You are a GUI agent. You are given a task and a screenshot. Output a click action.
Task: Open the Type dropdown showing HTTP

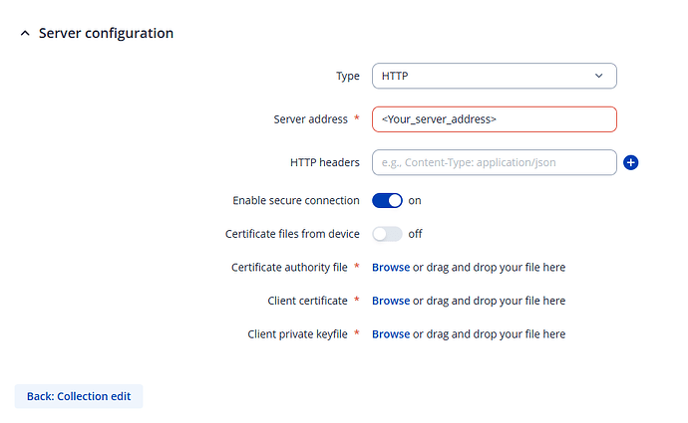pyautogui.click(x=493, y=76)
